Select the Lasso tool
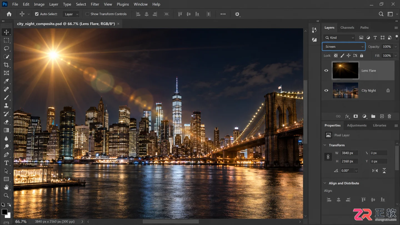The image size is (400, 225). (6, 48)
